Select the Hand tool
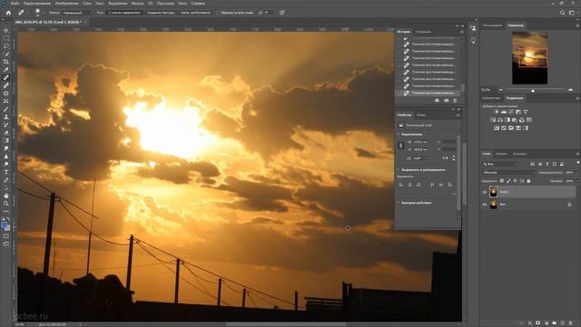This screenshot has height=327, width=581. point(6,195)
